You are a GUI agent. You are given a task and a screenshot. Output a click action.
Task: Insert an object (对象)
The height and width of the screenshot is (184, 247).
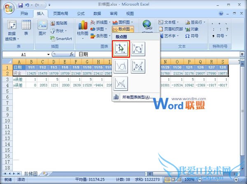[192, 29]
